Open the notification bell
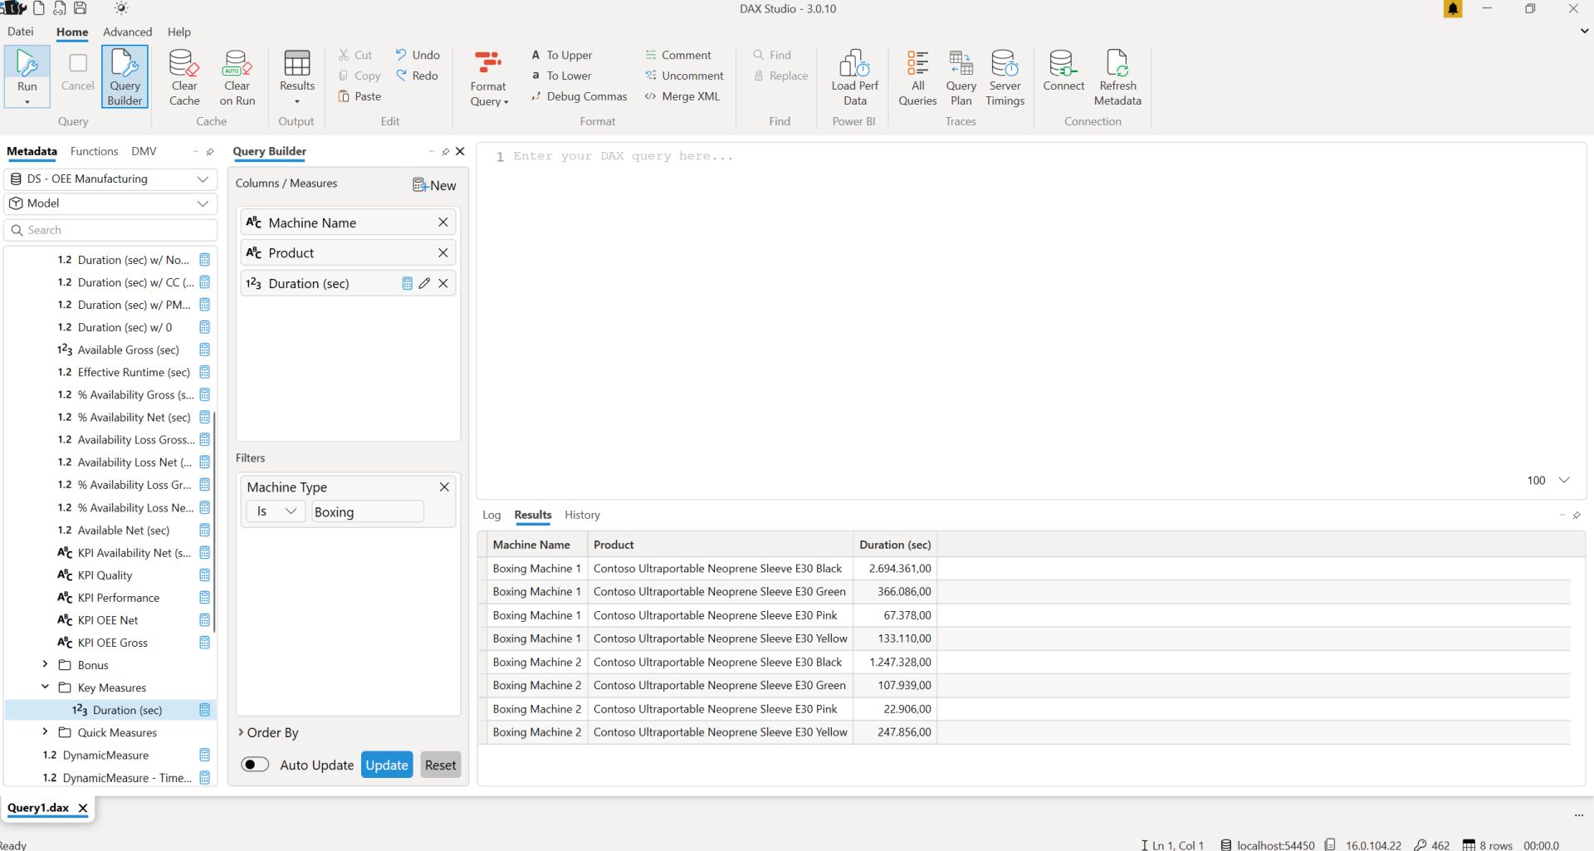This screenshot has height=851, width=1594. click(1453, 8)
